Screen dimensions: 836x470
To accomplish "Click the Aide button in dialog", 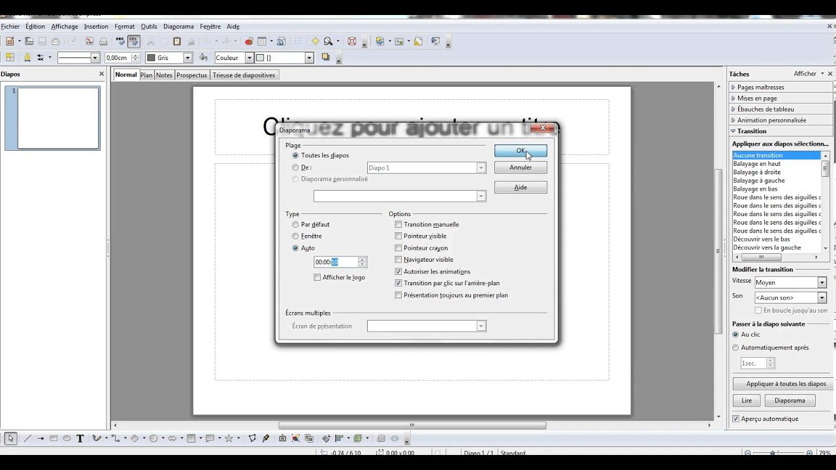I will click(521, 187).
